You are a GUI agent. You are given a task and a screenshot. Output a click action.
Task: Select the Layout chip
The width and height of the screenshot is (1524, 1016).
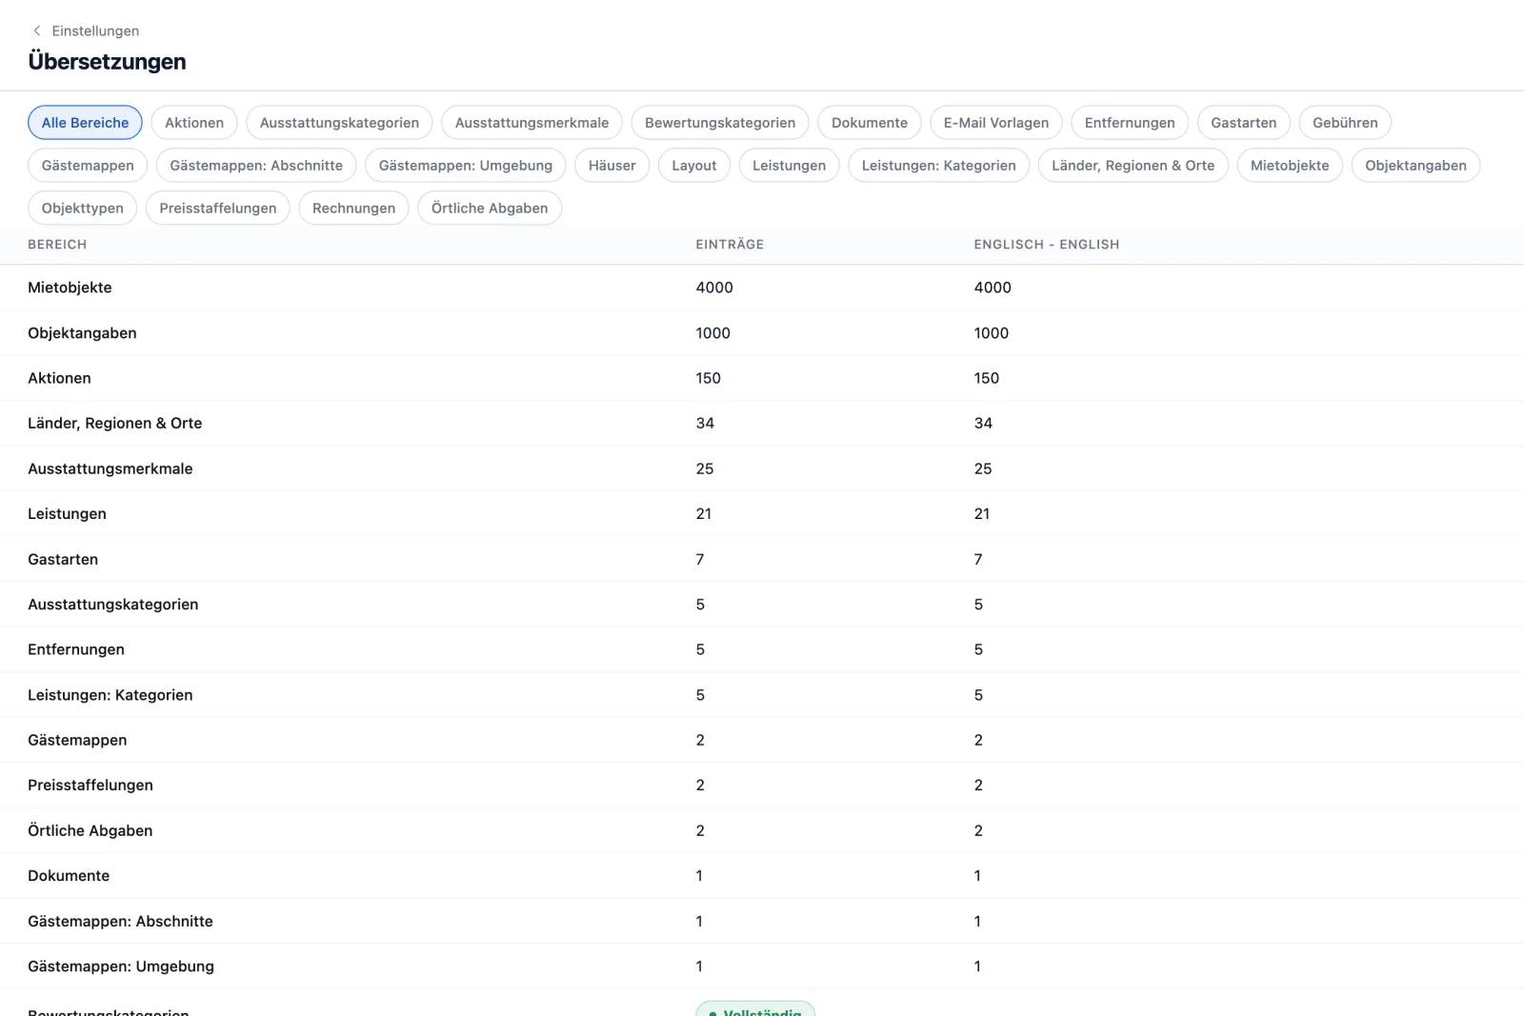(694, 166)
